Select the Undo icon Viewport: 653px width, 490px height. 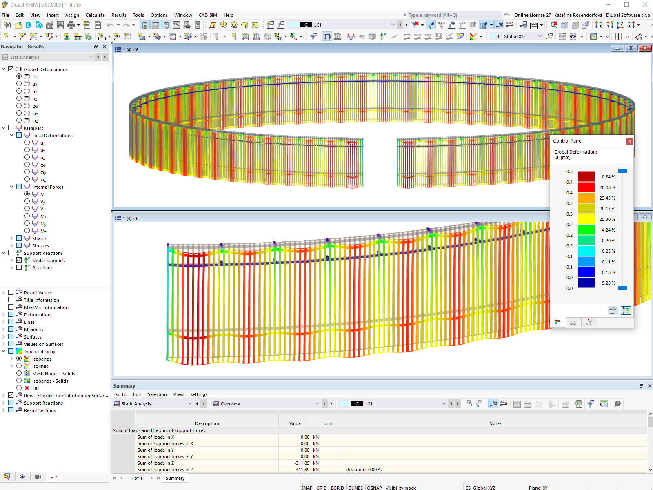(x=110, y=25)
